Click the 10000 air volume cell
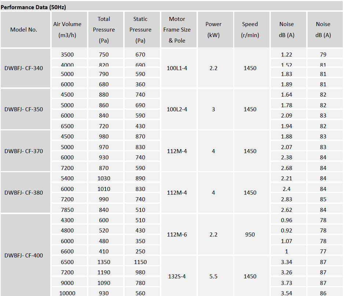This screenshot has width=345, height=296. coord(67,293)
